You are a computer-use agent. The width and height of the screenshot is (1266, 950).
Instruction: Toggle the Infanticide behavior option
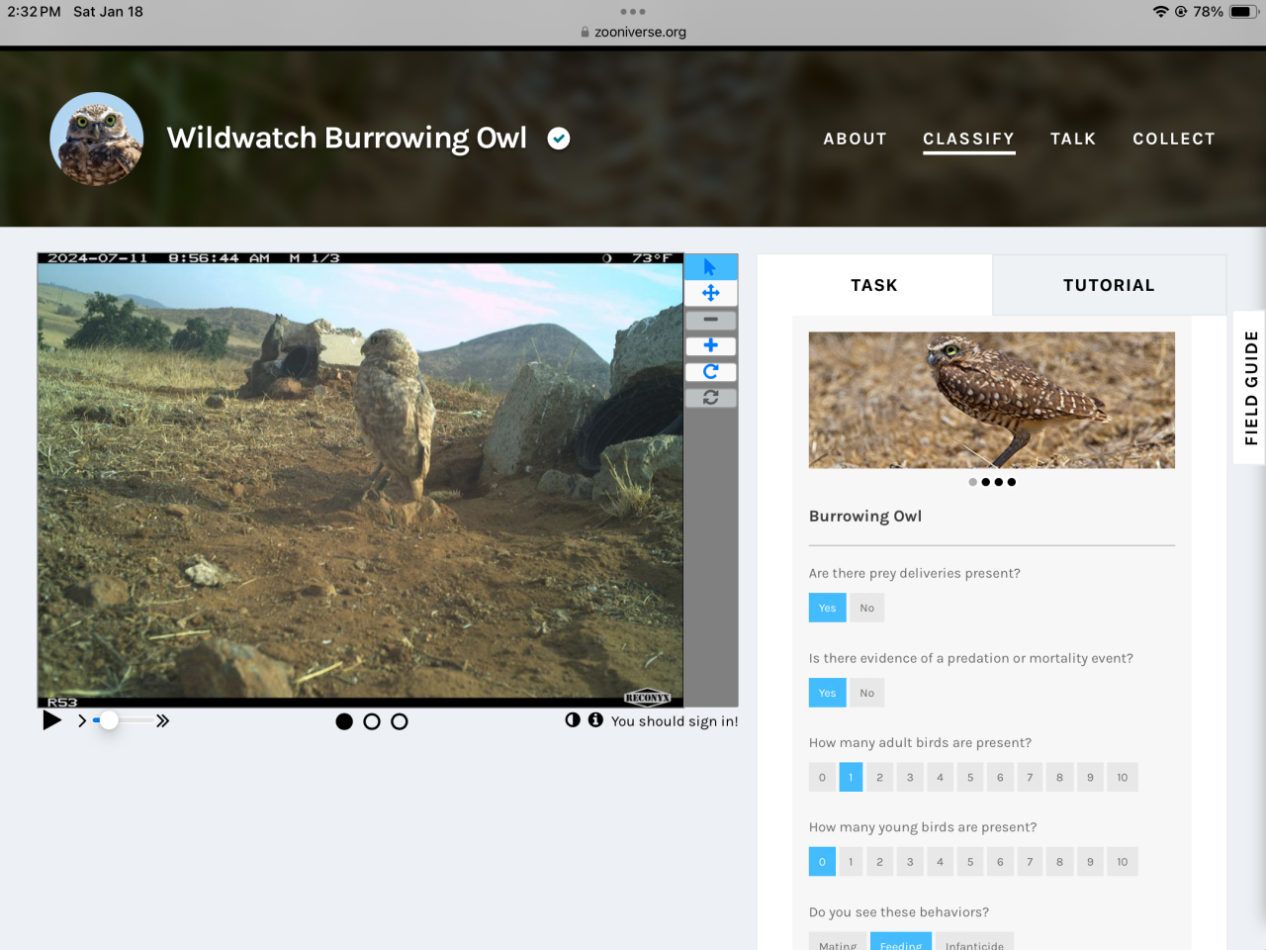point(974,942)
